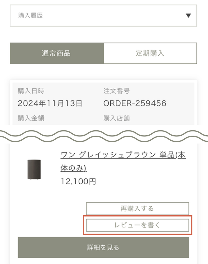Open the 購入履歴 dropdown menu
This screenshot has height=264, width=208.
[103, 16]
